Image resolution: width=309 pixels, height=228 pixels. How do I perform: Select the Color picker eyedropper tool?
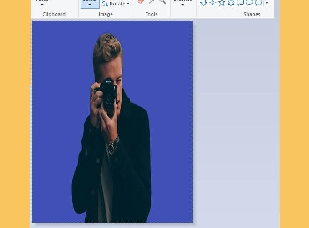point(152,1)
